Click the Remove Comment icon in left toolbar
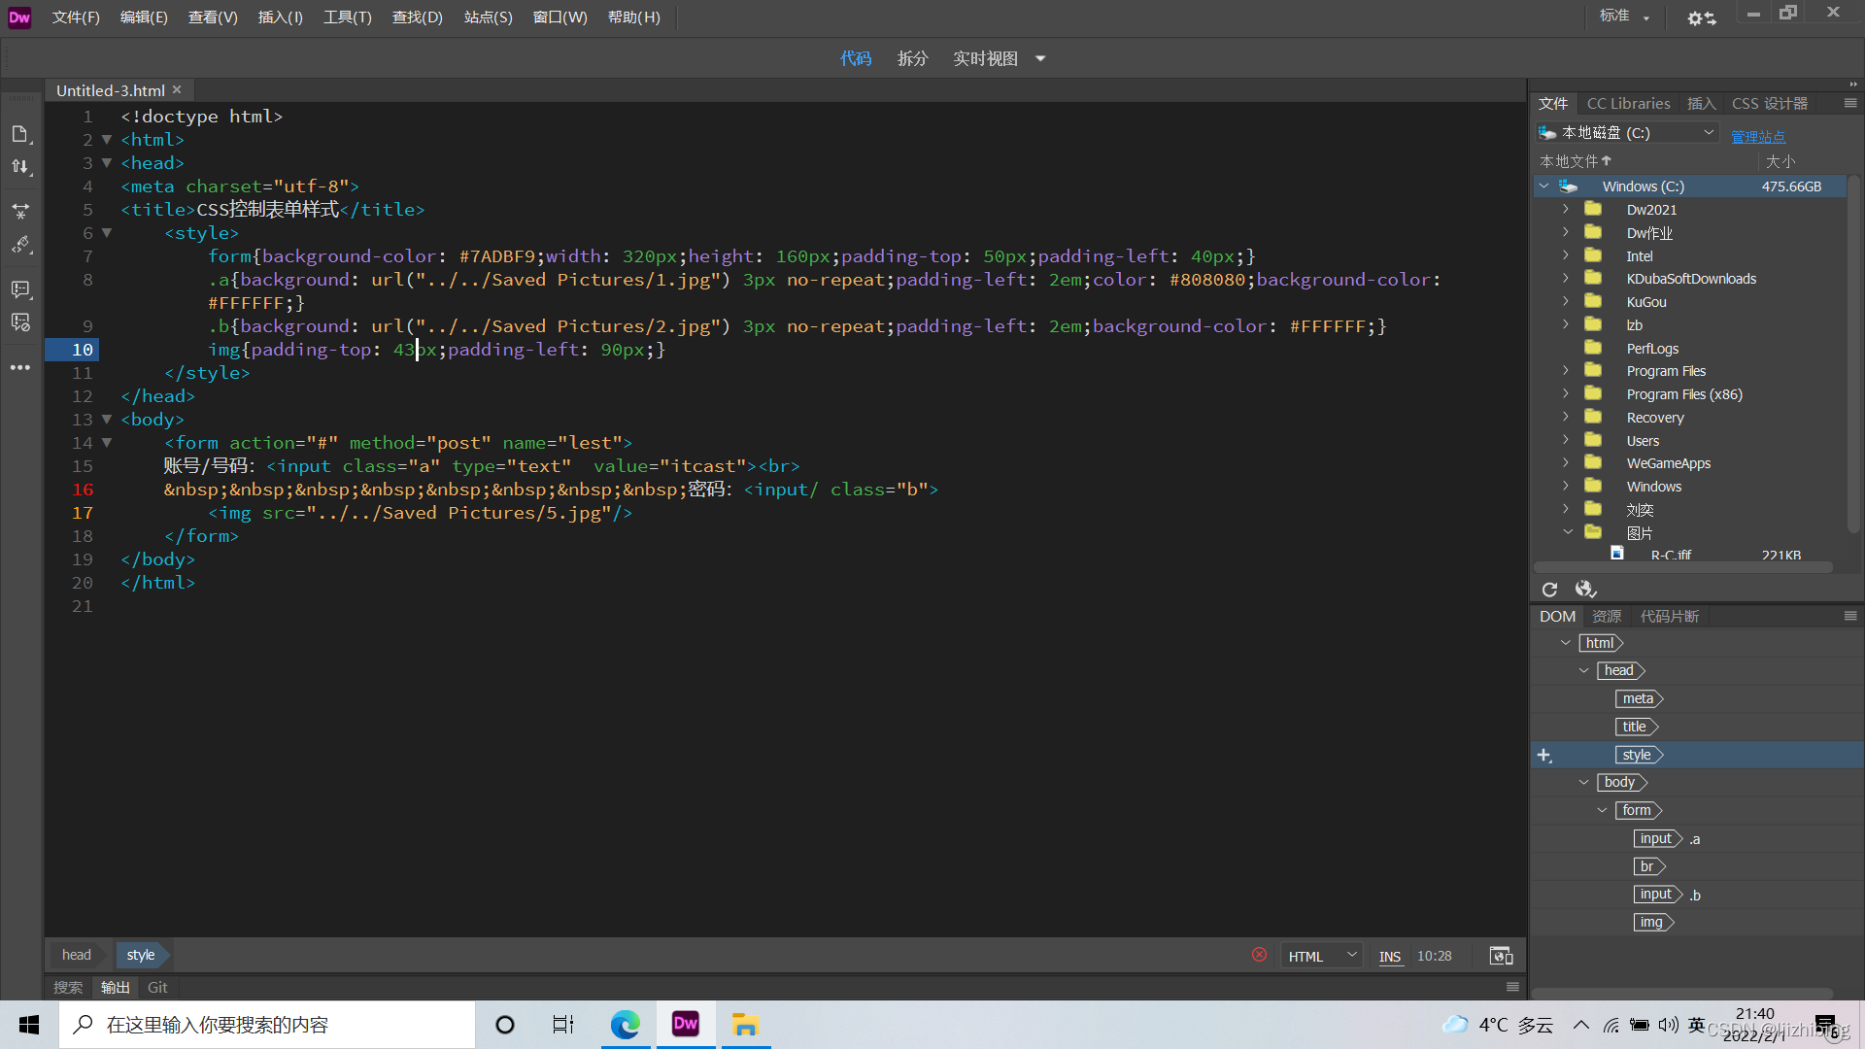 20,322
